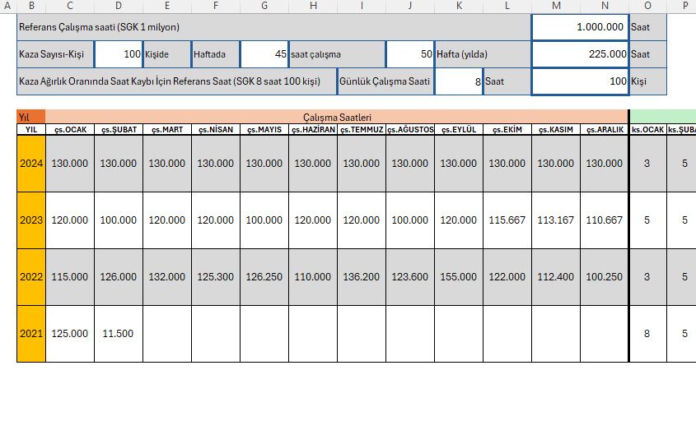The width and height of the screenshot is (696, 444).
Task: Click the 'çs.HAZİRAN' column heading
Action: [313, 129]
